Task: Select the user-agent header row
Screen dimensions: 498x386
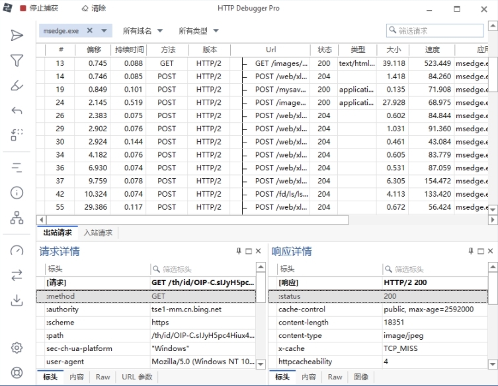Action: 146,362
